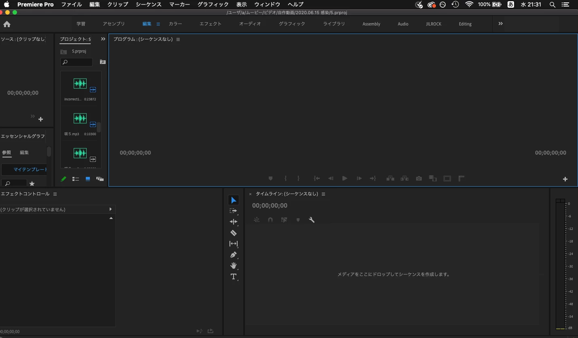Select the 咳５.mp3 audio thumbnail
578x338 pixels.
(80, 119)
